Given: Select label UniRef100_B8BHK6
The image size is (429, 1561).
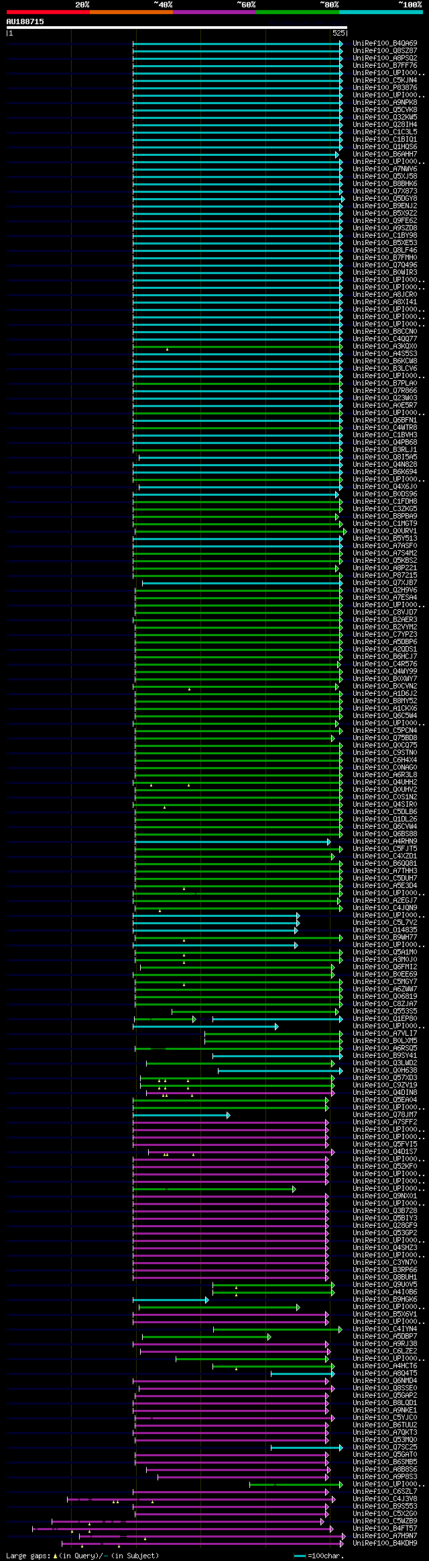Looking at the screenshot, I should (x=385, y=184).
